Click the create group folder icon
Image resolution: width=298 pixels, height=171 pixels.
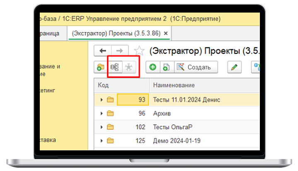[x=101, y=67]
